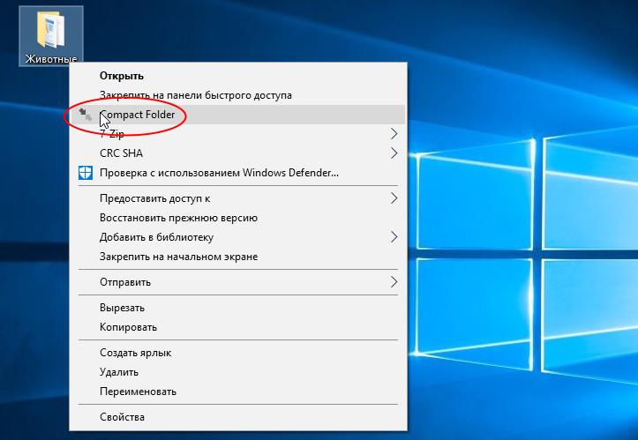Image resolution: width=638 pixels, height=440 pixels.
Task: Select Переименовать option
Action: click(238, 392)
